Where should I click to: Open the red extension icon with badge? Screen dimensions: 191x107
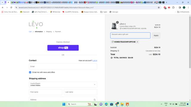tap(165, 8)
